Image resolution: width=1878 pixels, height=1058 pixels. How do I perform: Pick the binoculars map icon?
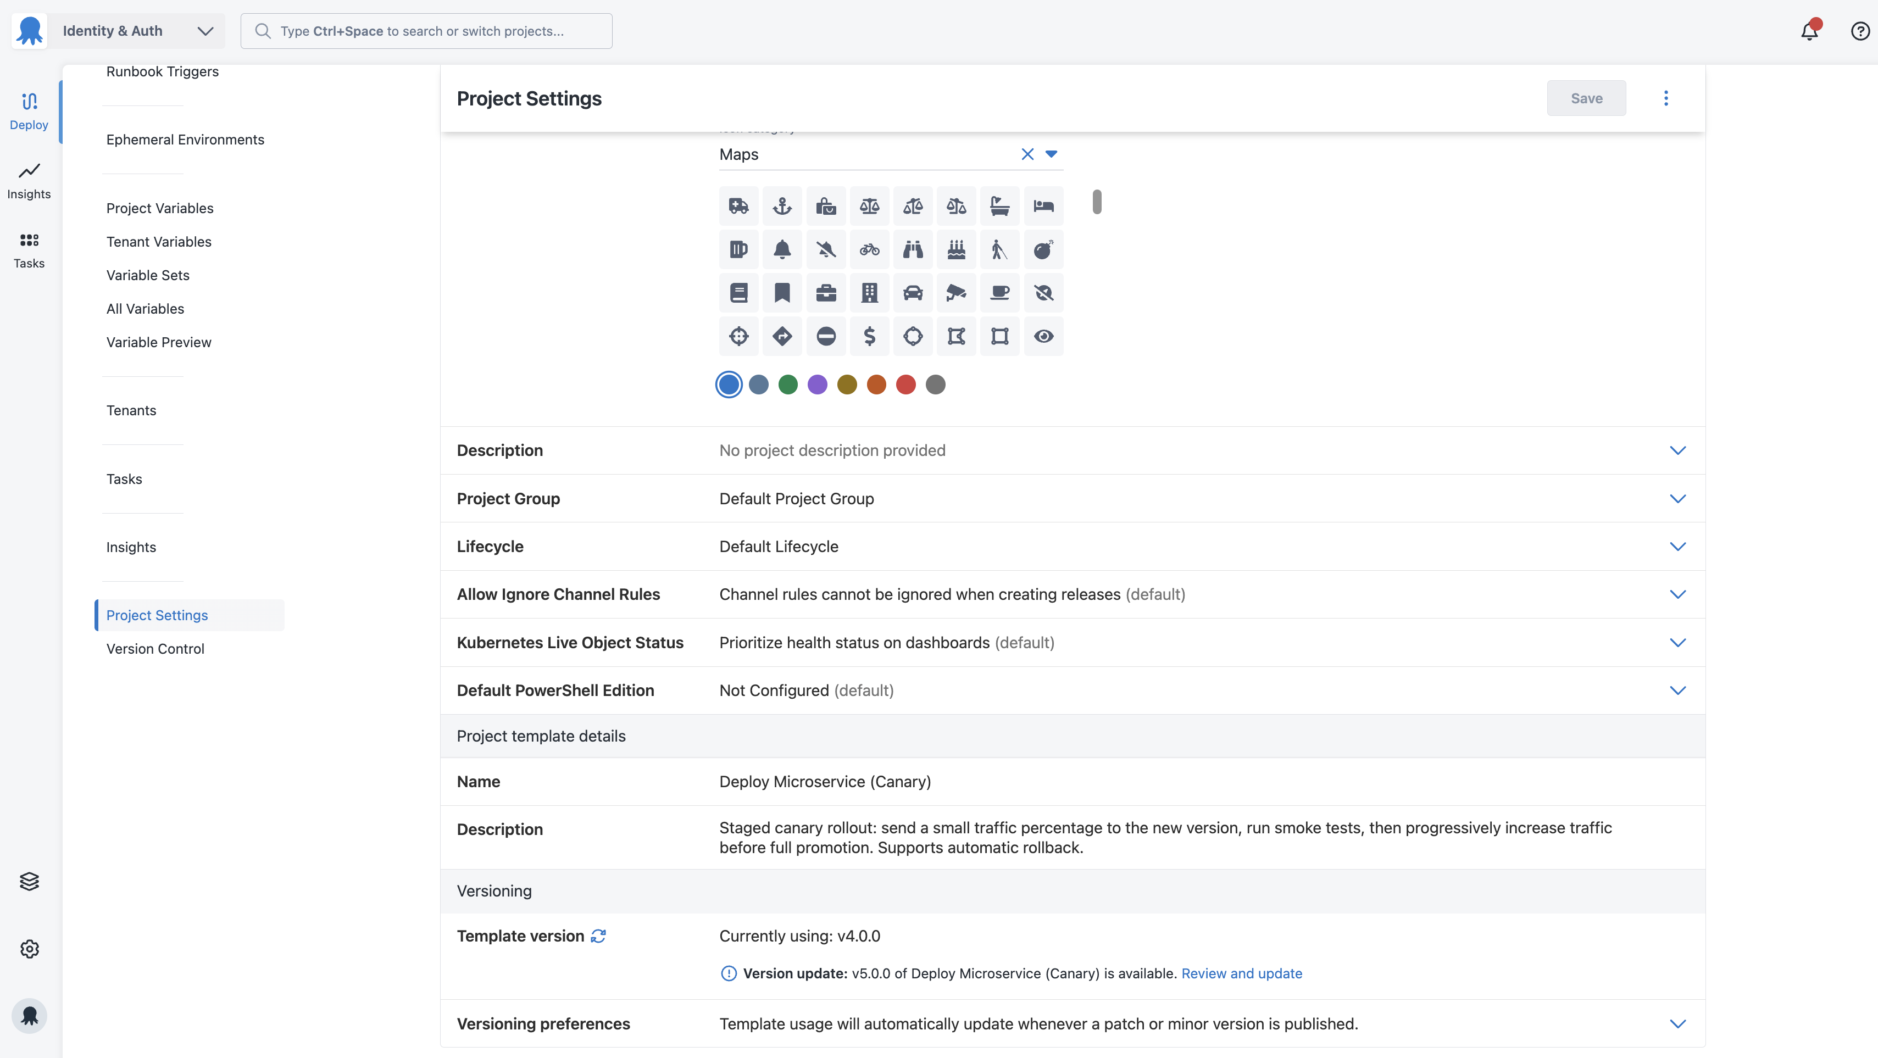pyautogui.click(x=913, y=248)
